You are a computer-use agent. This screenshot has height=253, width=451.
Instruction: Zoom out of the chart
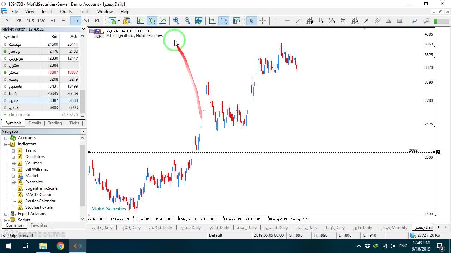[187, 21]
